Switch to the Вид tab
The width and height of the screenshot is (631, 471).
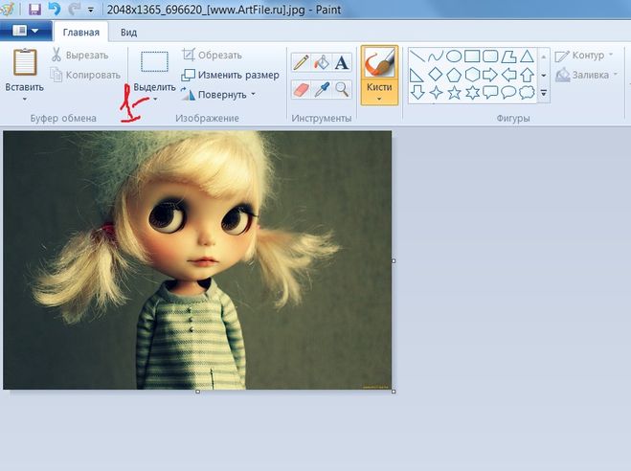[128, 32]
